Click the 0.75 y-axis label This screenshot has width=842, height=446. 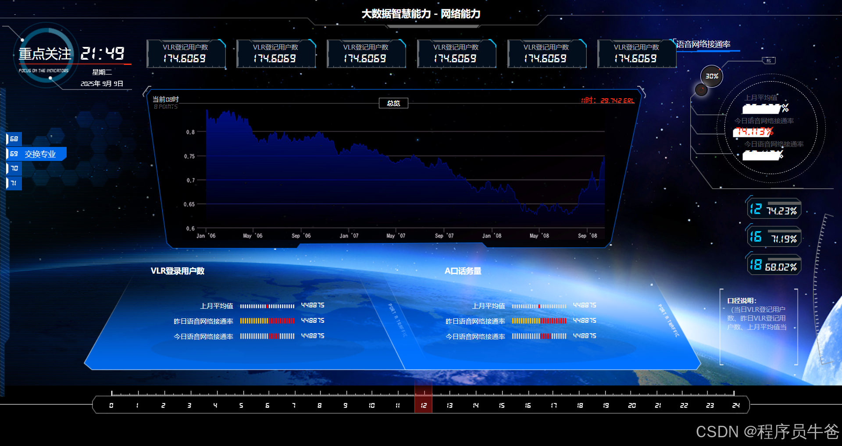(x=189, y=157)
